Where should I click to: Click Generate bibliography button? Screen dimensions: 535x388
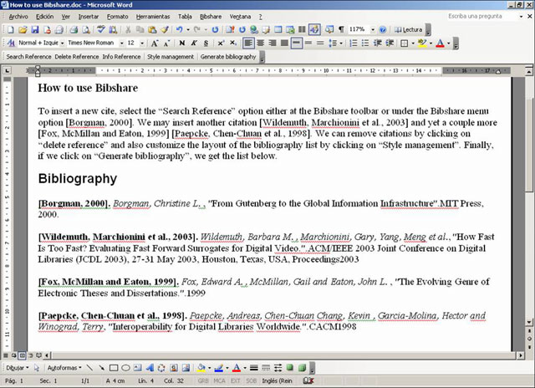tap(228, 57)
